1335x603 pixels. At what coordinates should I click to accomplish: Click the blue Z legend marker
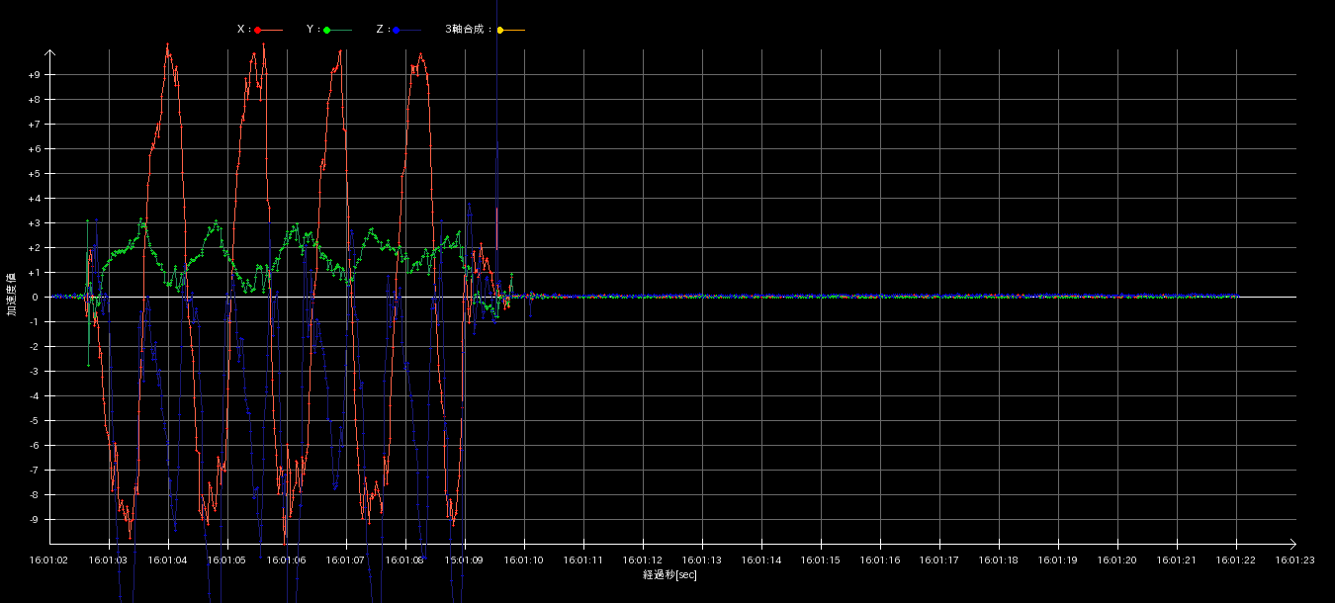(x=397, y=31)
